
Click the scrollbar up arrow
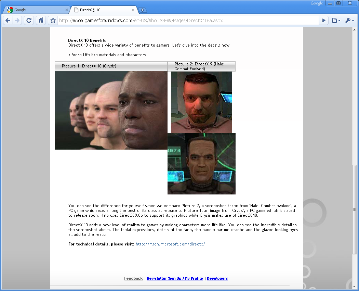coord(354,29)
